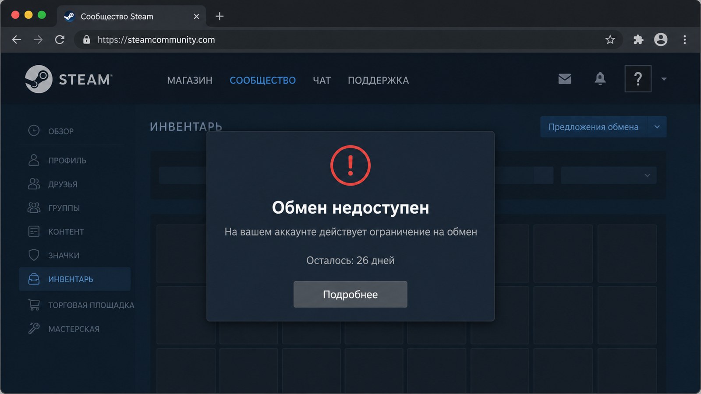Open the browser extensions puzzle icon
Viewport: 701px width, 394px height.
pyautogui.click(x=638, y=40)
